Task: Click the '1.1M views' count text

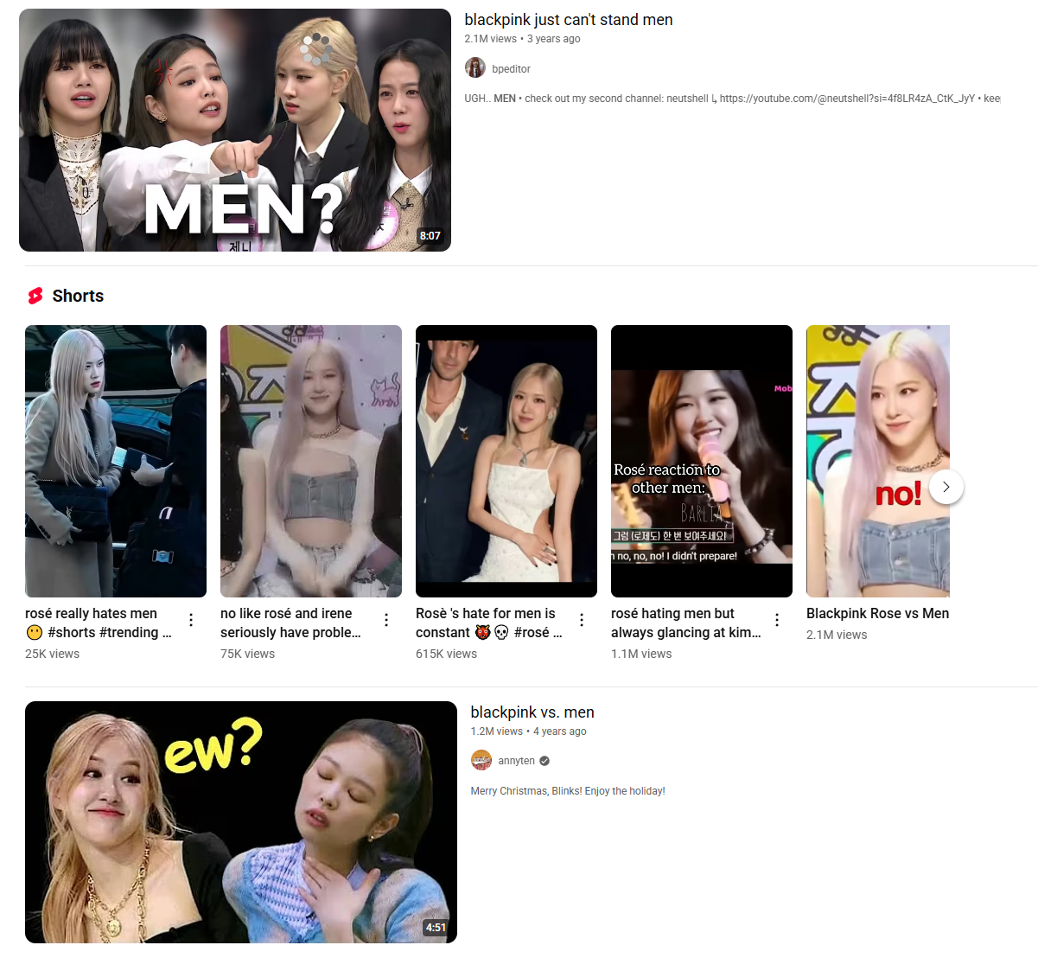Action: tap(641, 654)
